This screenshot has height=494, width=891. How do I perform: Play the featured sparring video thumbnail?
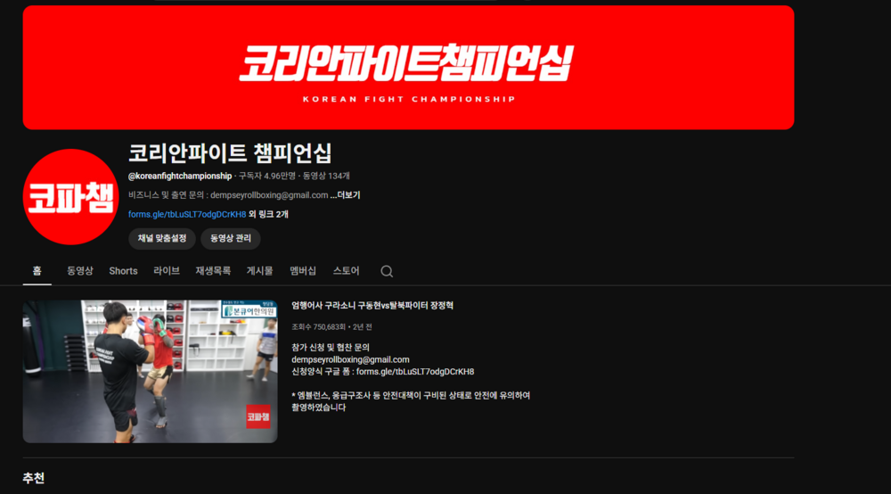[x=150, y=371]
